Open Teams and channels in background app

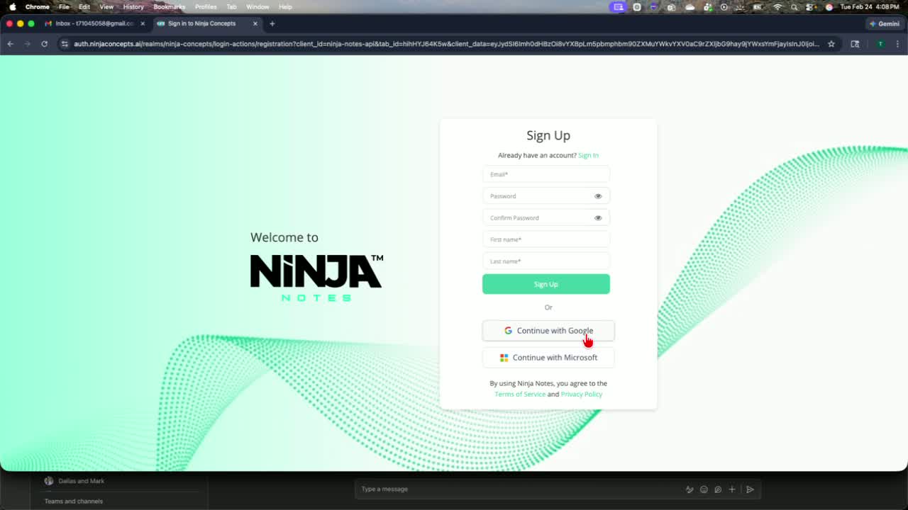click(74, 501)
